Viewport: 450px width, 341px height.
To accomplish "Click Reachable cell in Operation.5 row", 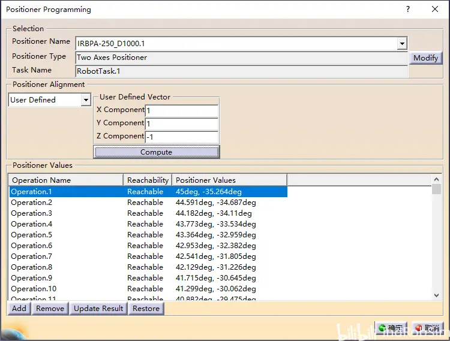I will (x=145, y=235).
